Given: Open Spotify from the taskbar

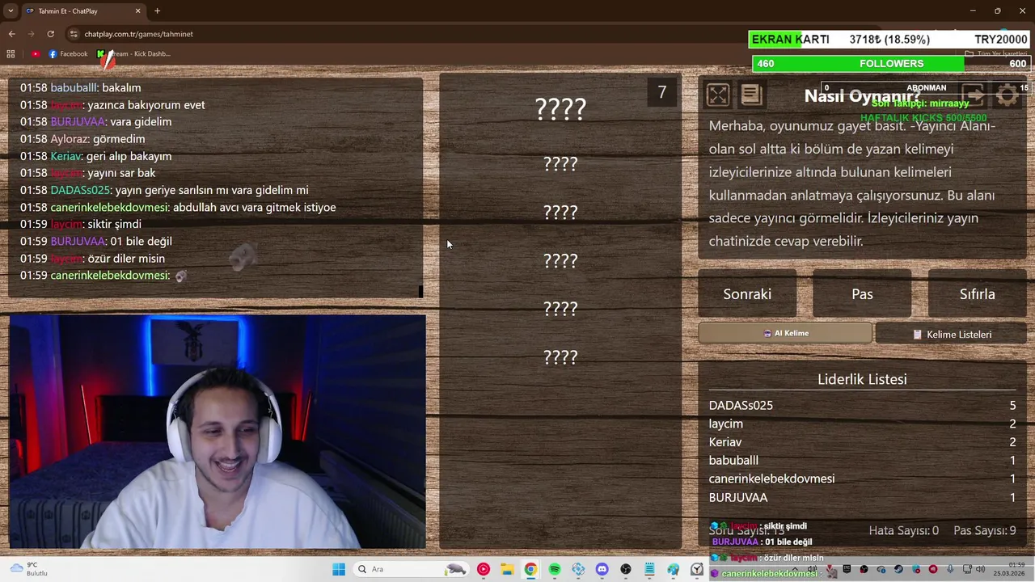Looking at the screenshot, I should [555, 569].
